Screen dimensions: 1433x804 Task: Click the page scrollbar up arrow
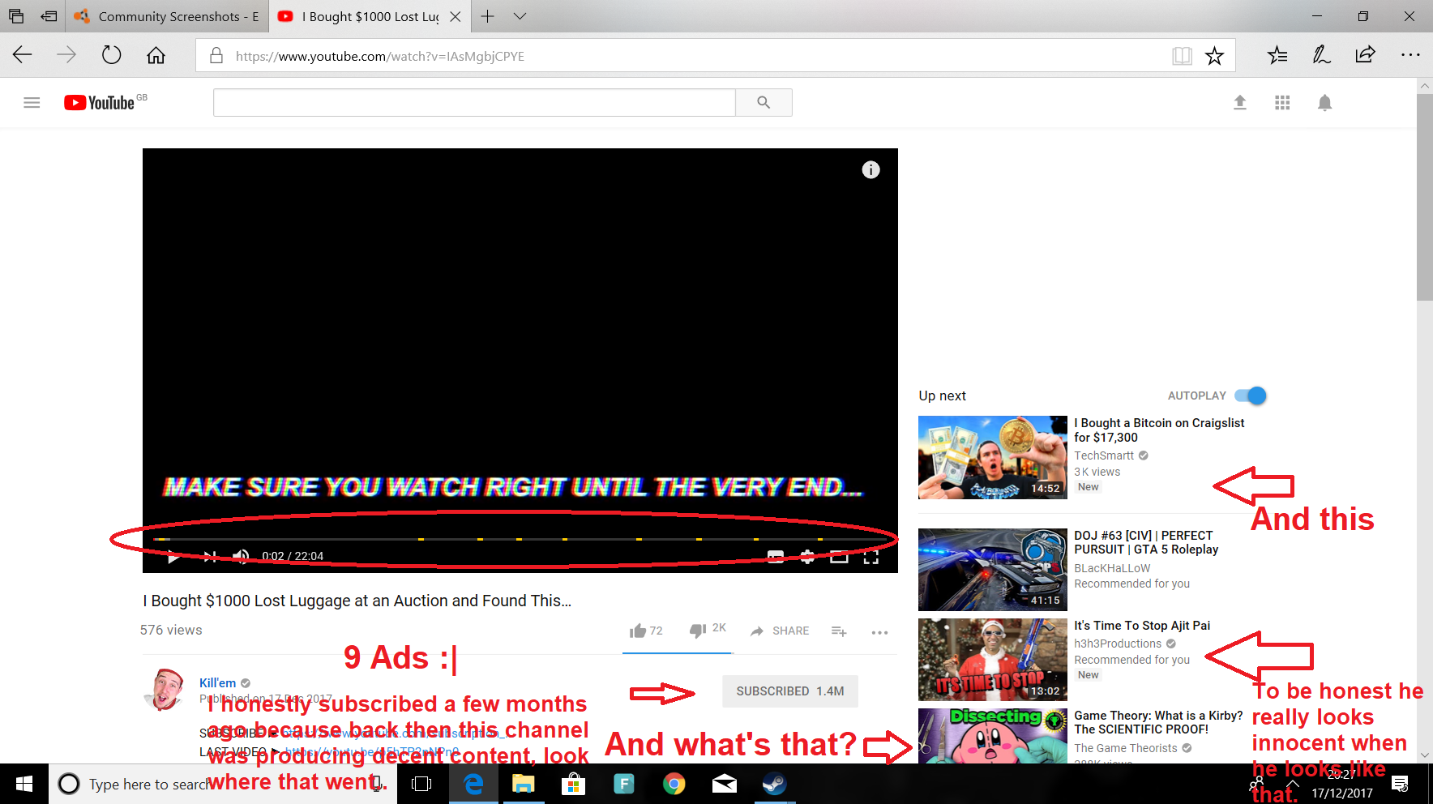click(1425, 85)
